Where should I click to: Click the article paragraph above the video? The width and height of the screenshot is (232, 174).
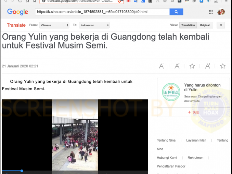(x=67, y=85)
